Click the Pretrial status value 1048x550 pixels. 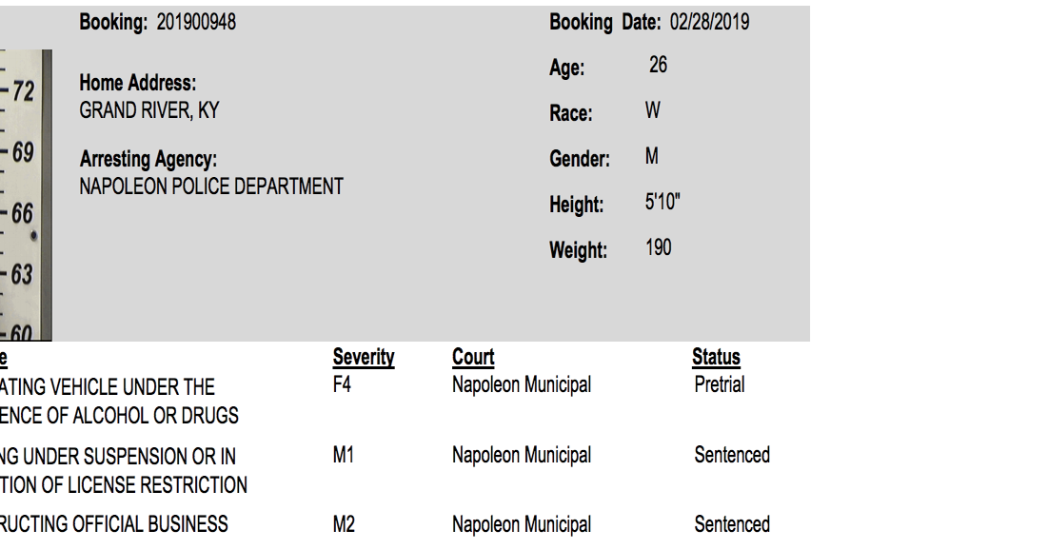pyautogui.click(x=720, y=385)
